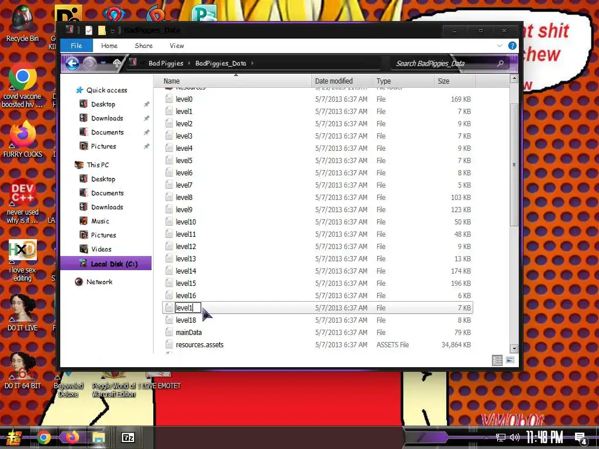Click the pin icon beside Quick access Desktop
The width and height of the screenshot is (599, 449).
click(x=146, y=104)
